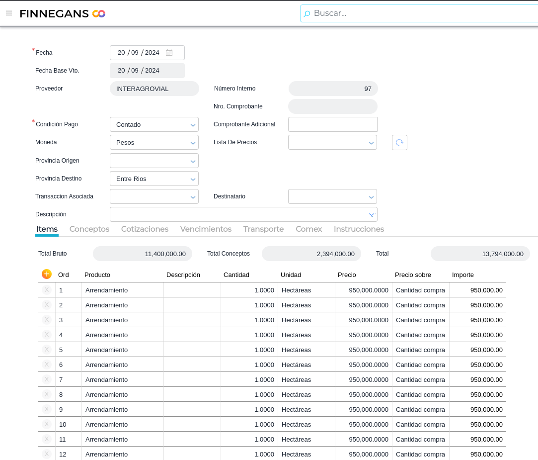Click the Comprobante Adicional input field

(x=332, y=124)
